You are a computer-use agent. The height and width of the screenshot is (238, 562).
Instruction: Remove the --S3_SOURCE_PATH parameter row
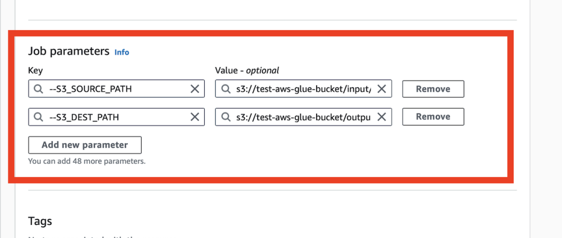(x=433, y=89)
